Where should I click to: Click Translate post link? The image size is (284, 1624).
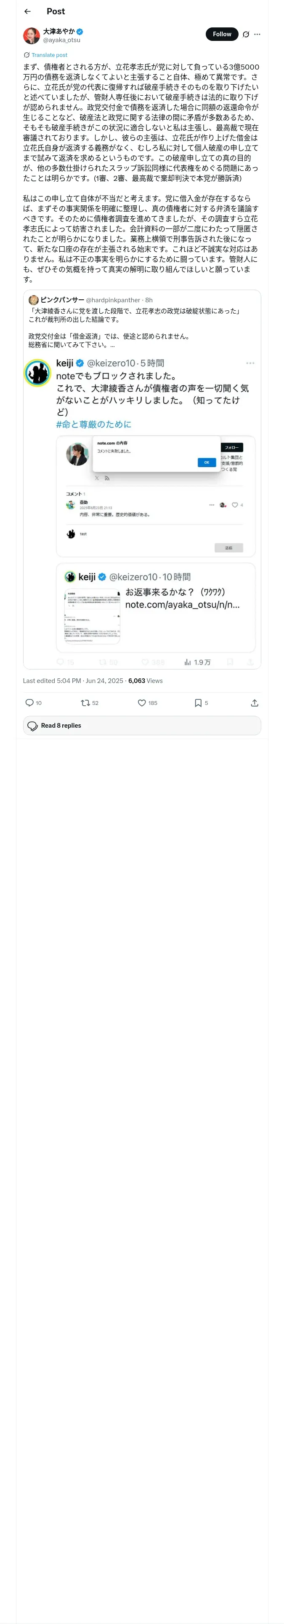[x=49, y=55]
